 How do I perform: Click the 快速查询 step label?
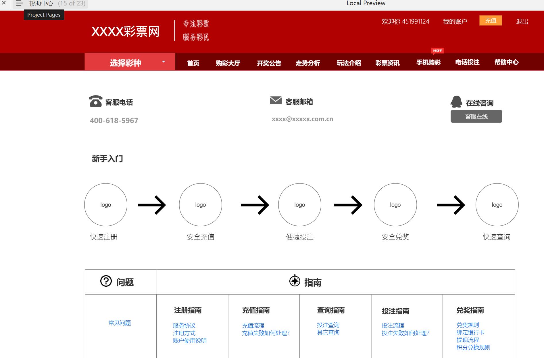point(497,237)
